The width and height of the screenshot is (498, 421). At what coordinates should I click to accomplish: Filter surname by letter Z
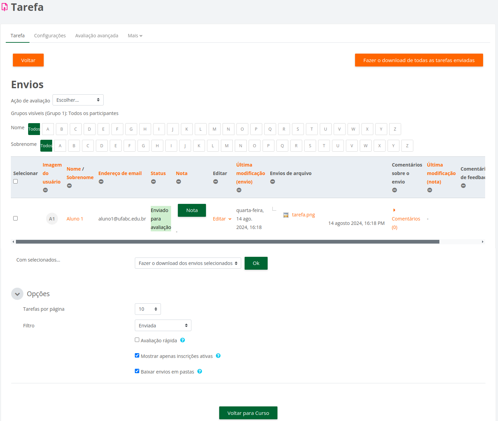pyautogui.click(x=407, y=146)
